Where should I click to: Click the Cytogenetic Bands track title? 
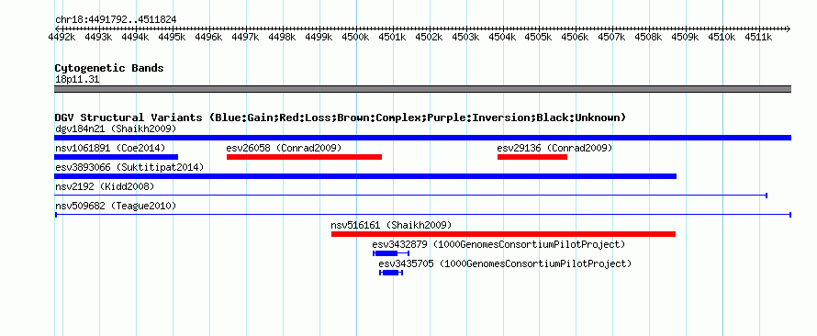click(x=109, y=68)
